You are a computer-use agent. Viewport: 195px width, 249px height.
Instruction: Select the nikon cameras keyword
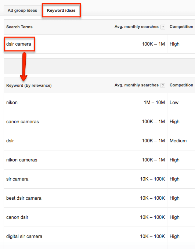coord(22,160)
